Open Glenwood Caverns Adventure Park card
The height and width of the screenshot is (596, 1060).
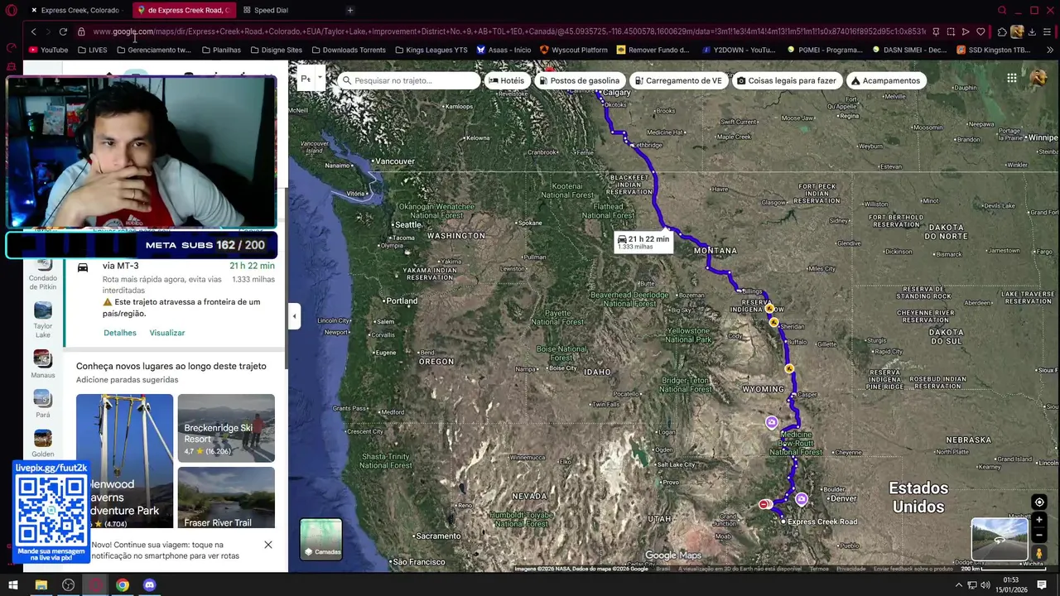125,461
